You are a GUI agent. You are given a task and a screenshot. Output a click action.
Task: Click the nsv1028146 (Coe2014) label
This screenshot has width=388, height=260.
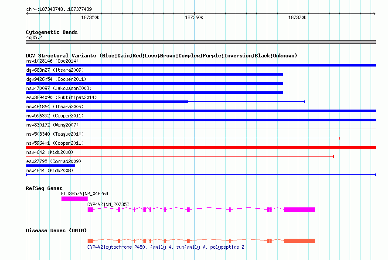[52, 61]
